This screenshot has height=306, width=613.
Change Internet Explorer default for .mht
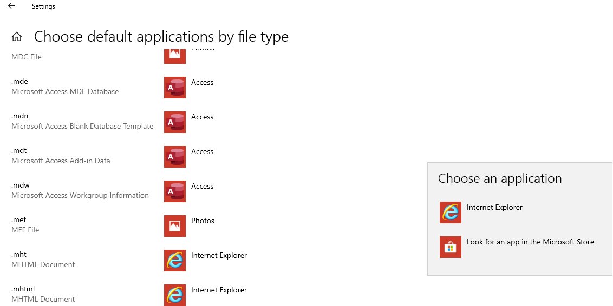[219, 255]
